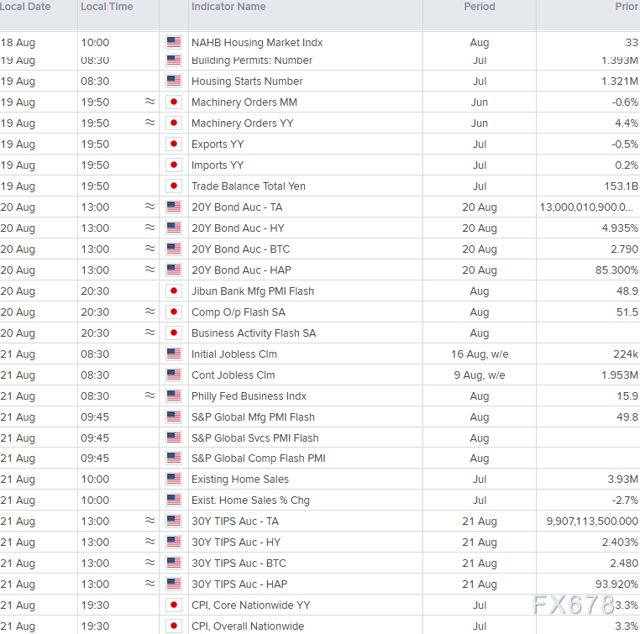Viewport: 640px width, 634px height.
Task: Click the Local Time column header
Action: pyautogui.click(x=107, y=7)
